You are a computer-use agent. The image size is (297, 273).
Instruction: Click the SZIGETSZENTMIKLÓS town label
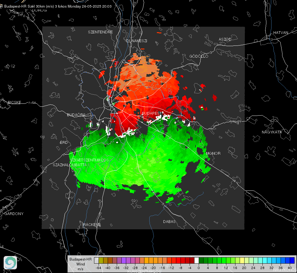[89, 160]
